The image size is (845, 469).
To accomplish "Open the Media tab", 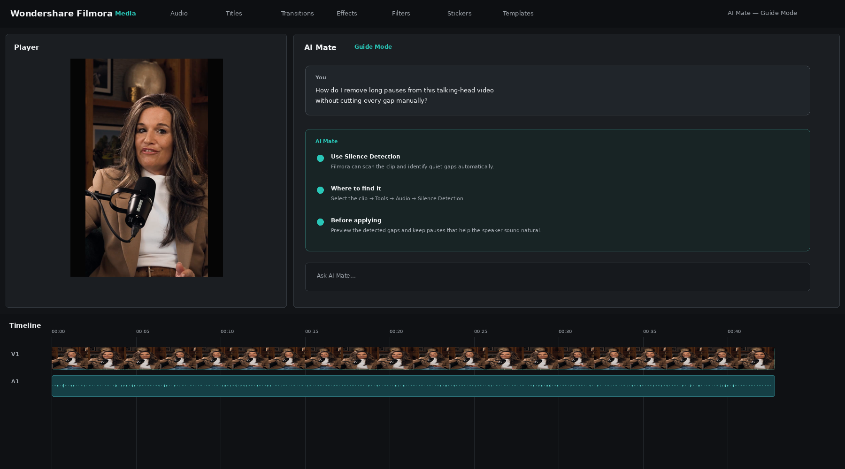I will tap(125, 14).
